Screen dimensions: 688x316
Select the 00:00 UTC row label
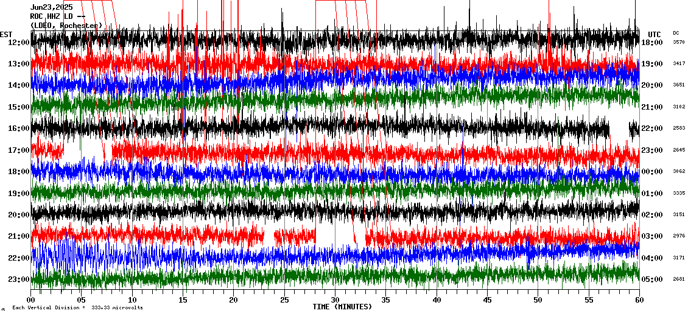pyautogui.click(x=651, y=172)
